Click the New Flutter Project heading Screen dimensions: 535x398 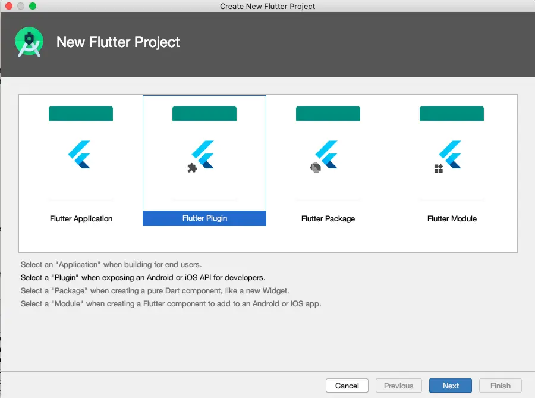[118, 42]
